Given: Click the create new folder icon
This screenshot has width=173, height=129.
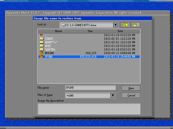Looking at the screenshot, I should (136, 25).
